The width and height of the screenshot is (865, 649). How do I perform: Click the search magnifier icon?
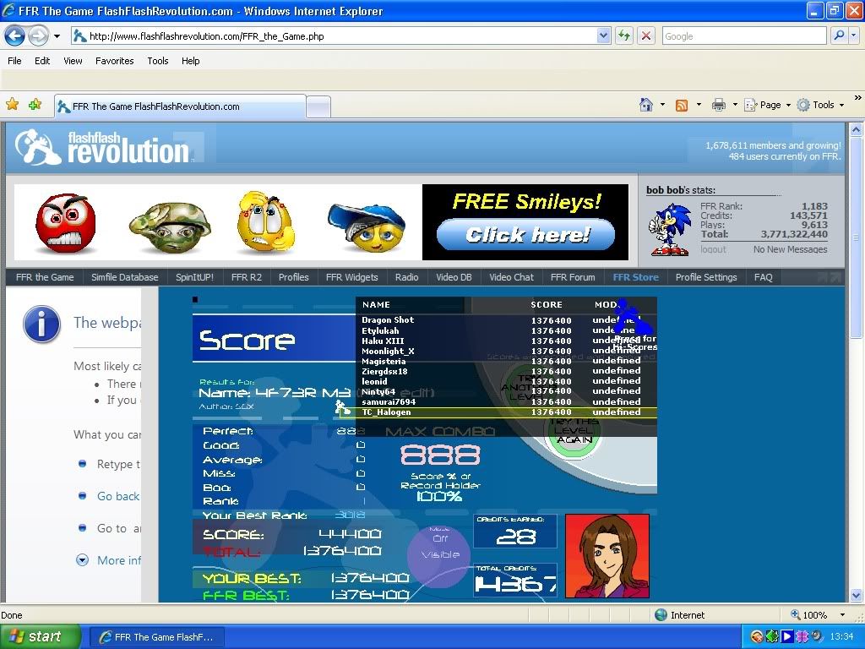(838, 35)
